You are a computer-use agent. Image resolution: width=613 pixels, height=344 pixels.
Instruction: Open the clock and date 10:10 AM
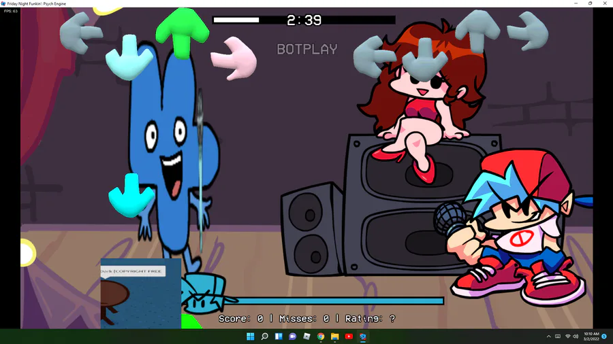pyautogui.click(x=591, y=337)
